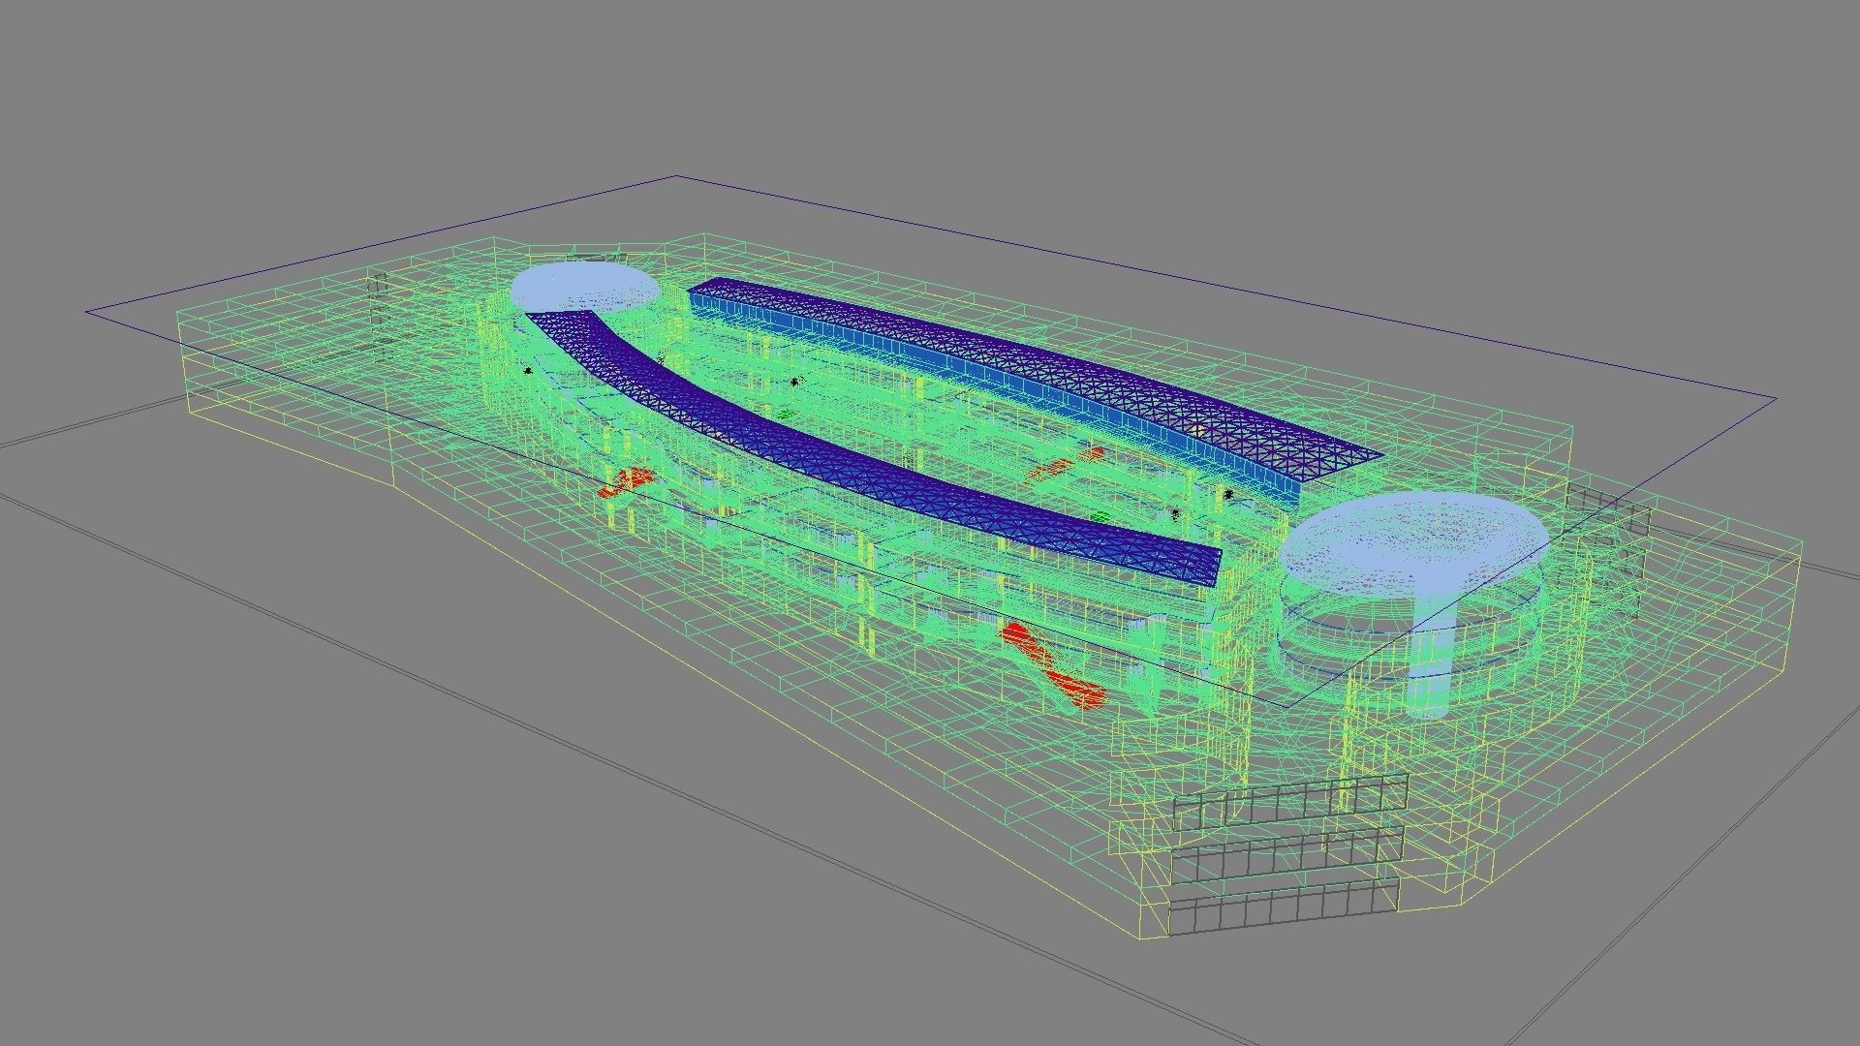Select the large red escalator at the front facade

pos(1053,665)
